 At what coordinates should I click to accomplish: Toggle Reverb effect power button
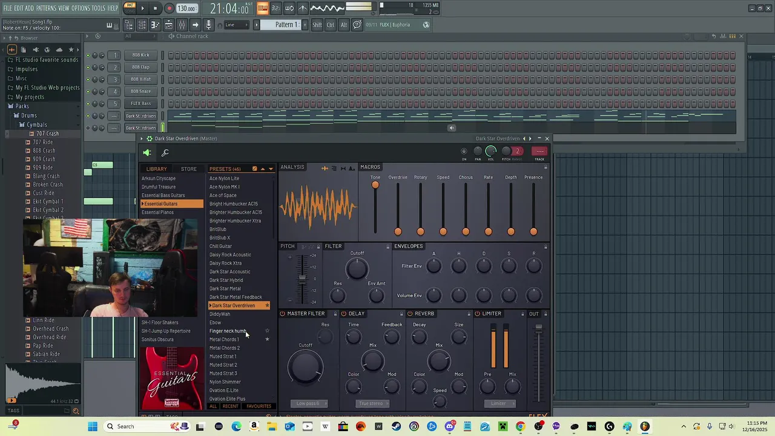pyautogui.click(x=410, y=314)
